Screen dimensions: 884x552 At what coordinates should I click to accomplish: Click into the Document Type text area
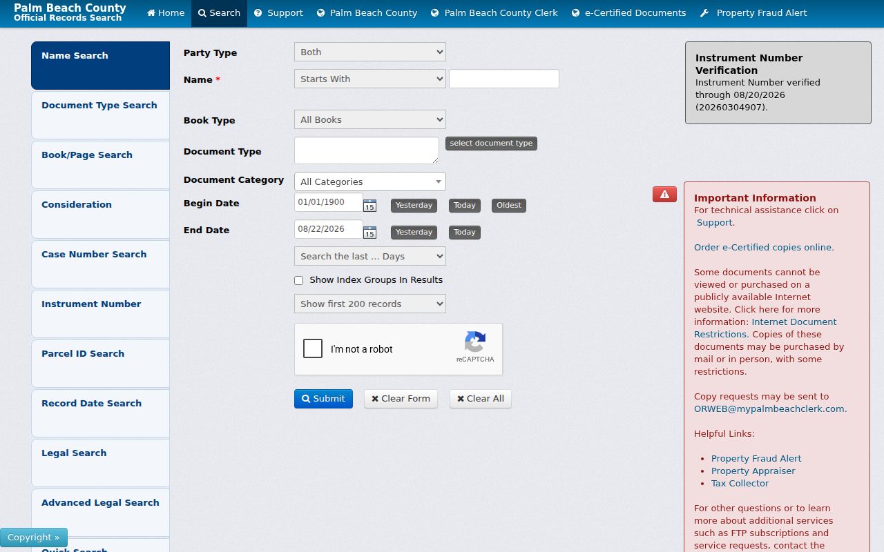click(x=367, y=150)
